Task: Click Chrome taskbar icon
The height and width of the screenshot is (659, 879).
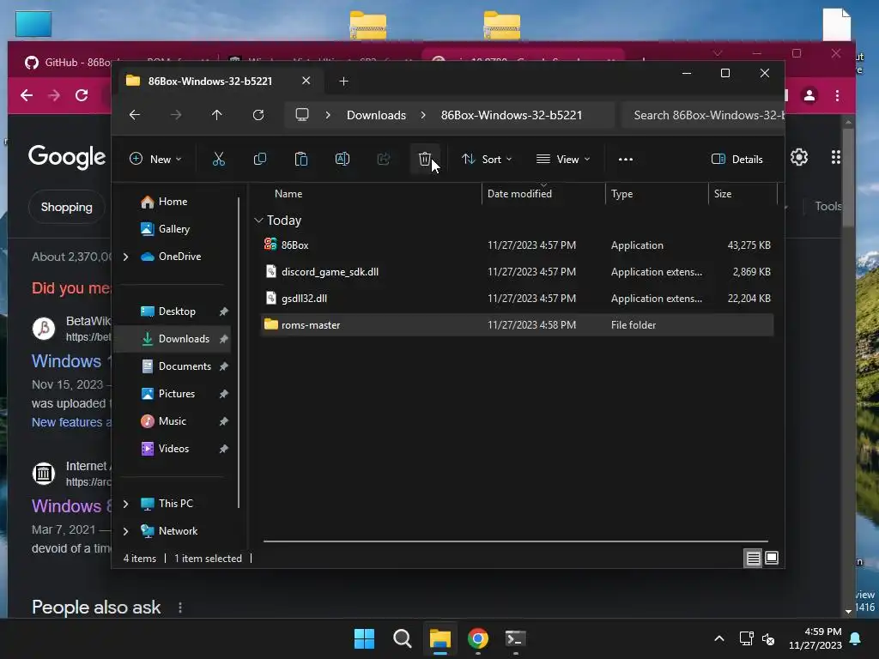Action: pyautogui.click(x=477, y=638)
